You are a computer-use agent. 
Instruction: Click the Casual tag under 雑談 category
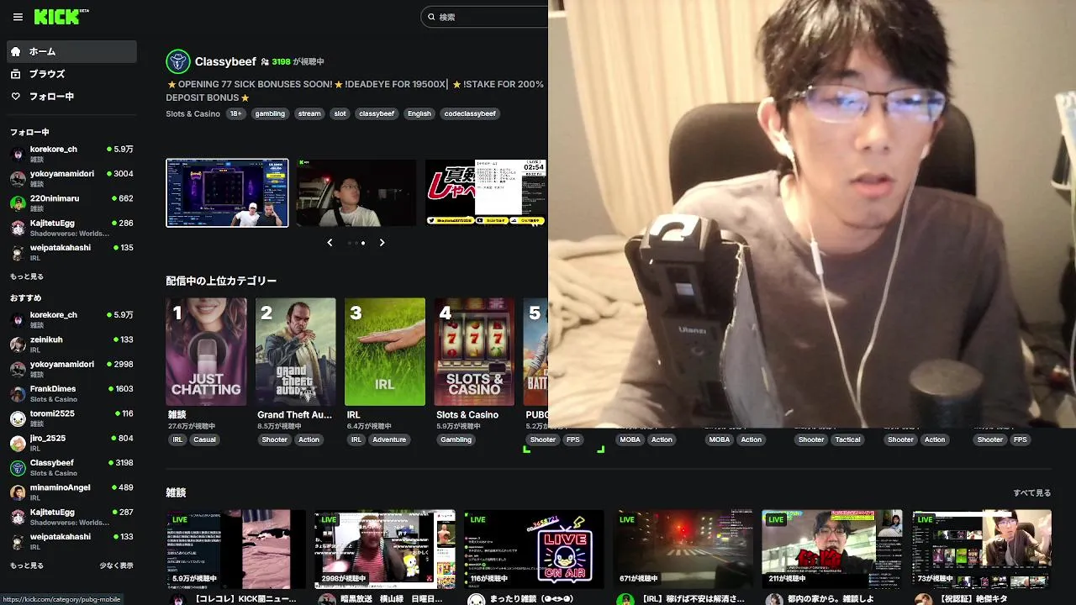coord(204,439)
